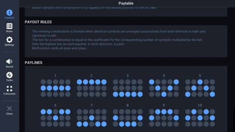The image size is (235, 132).
Task: Select payline 2 diagram
Action: (x=91, y=88)
